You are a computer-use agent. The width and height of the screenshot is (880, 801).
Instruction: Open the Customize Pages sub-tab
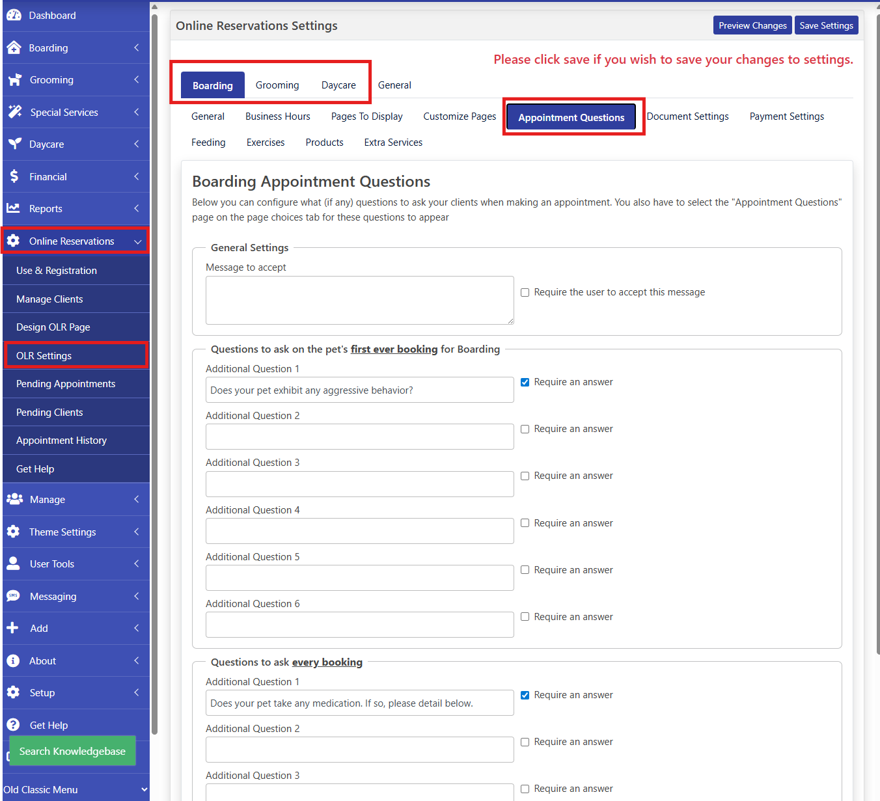tap(460, 116)
